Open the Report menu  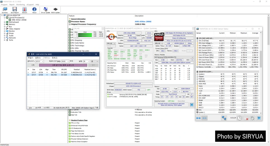[x=12, y=5]
